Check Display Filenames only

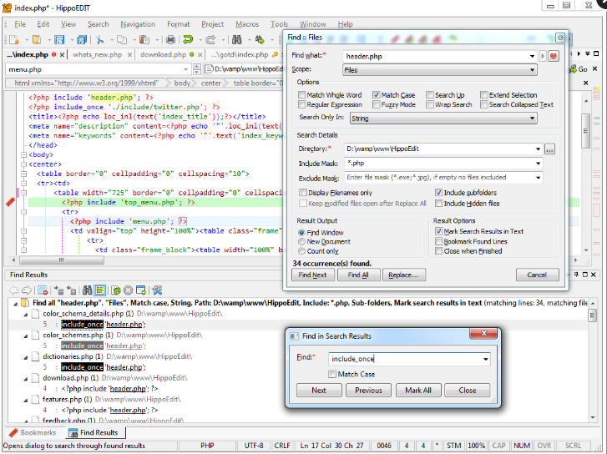point(303,193)
